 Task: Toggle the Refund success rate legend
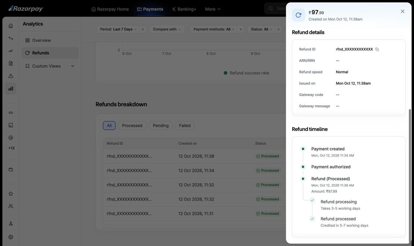point(247,73)
